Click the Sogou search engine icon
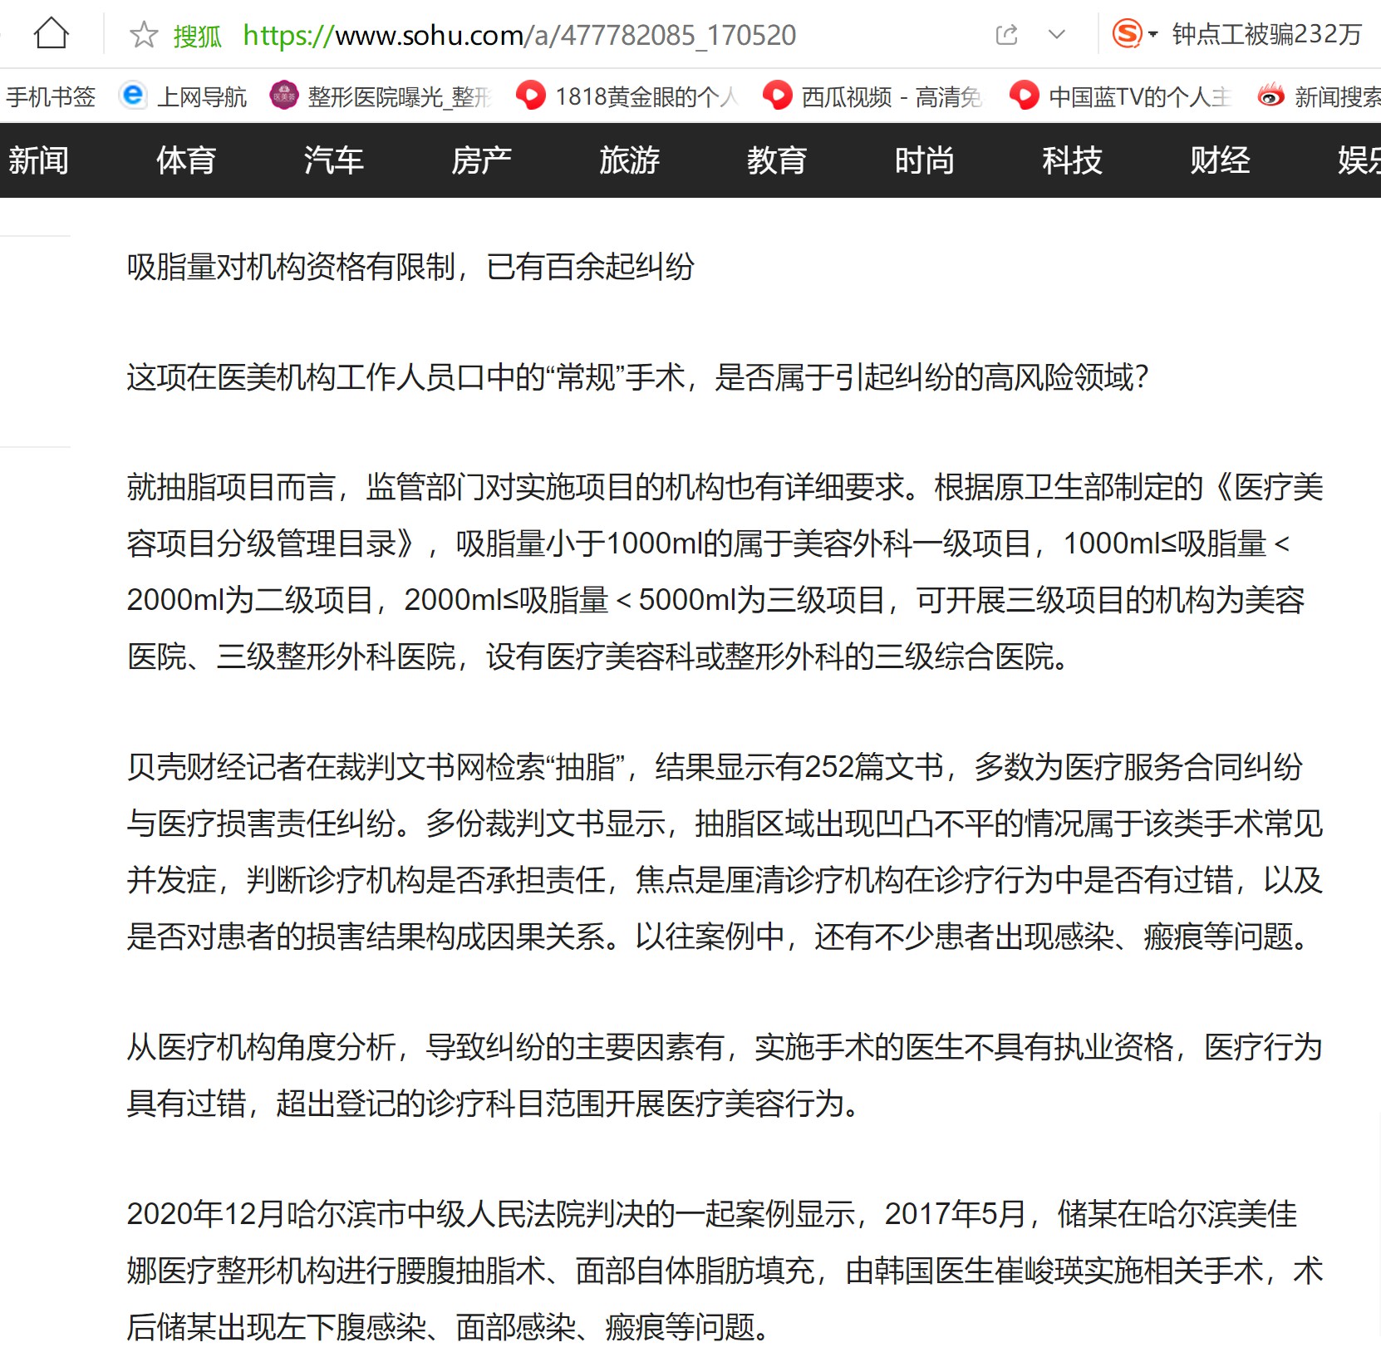The image size is (1381, 1367). [1127, 34]
